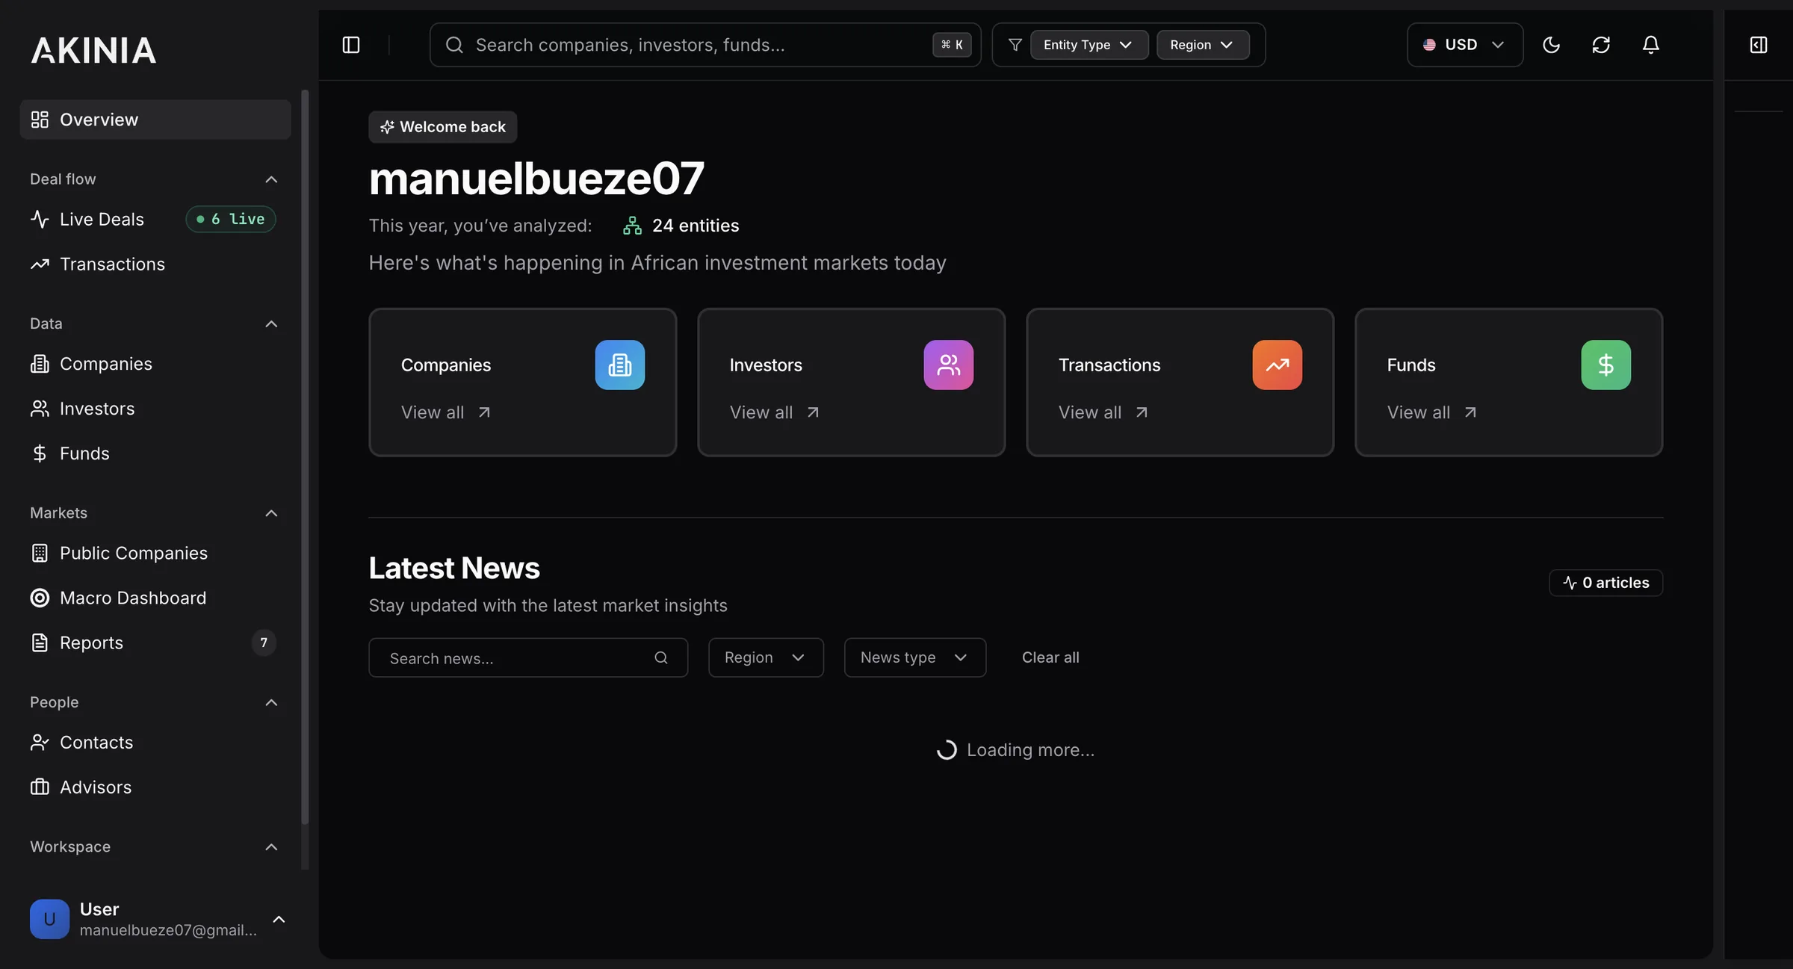Open the News type dropdown

point(914,657)
